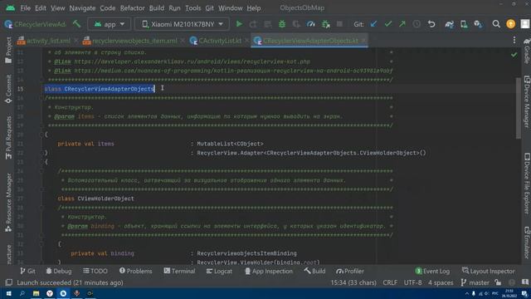Open Windows Start menu
Viewport: 531px width, 299px height.
[8, 293]
